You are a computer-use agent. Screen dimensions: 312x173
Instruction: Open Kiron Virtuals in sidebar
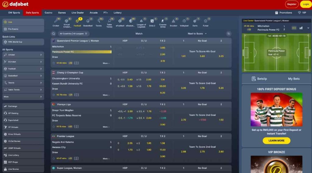[x=23, y=134]
